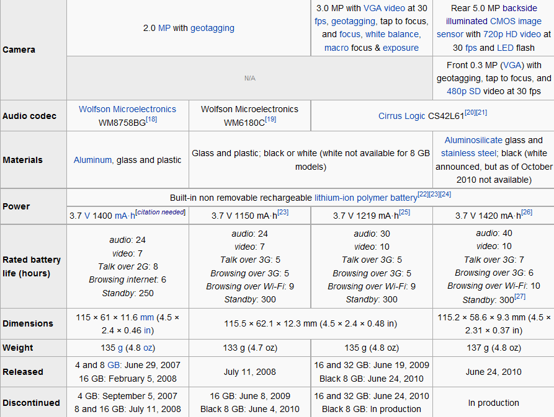Screen dimensions: 554x417
Task: Open the 720p HD video link
Action: 512,35
